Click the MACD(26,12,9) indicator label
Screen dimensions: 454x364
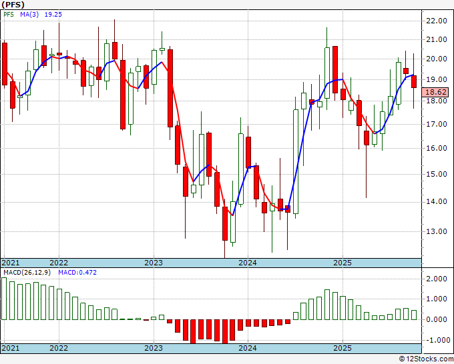click(27, 273)
